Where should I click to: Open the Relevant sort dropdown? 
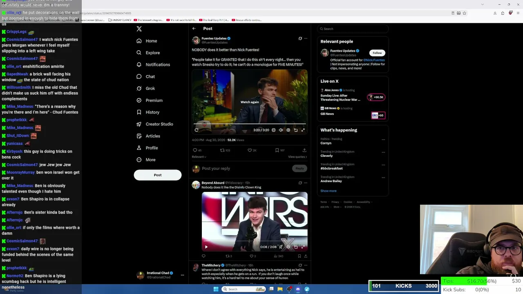(199, 157)
